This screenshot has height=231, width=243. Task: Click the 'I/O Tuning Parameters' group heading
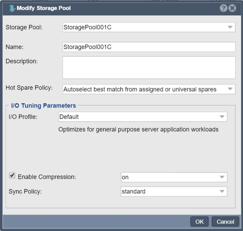[x=44, y=105]
